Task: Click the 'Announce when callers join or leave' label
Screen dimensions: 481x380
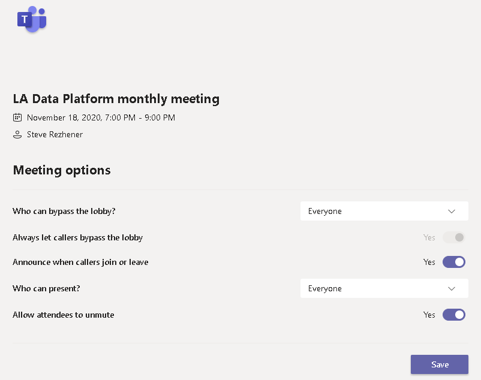Action: (80, 262)
